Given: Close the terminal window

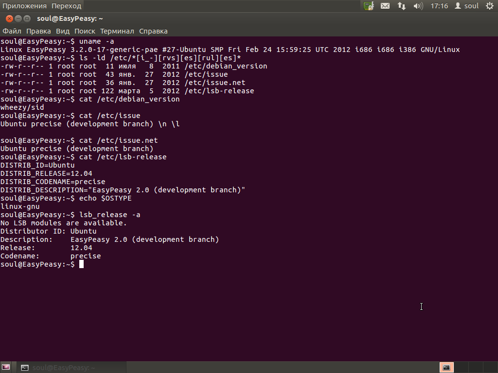Looking at the screenshot, I should [9, 19].
